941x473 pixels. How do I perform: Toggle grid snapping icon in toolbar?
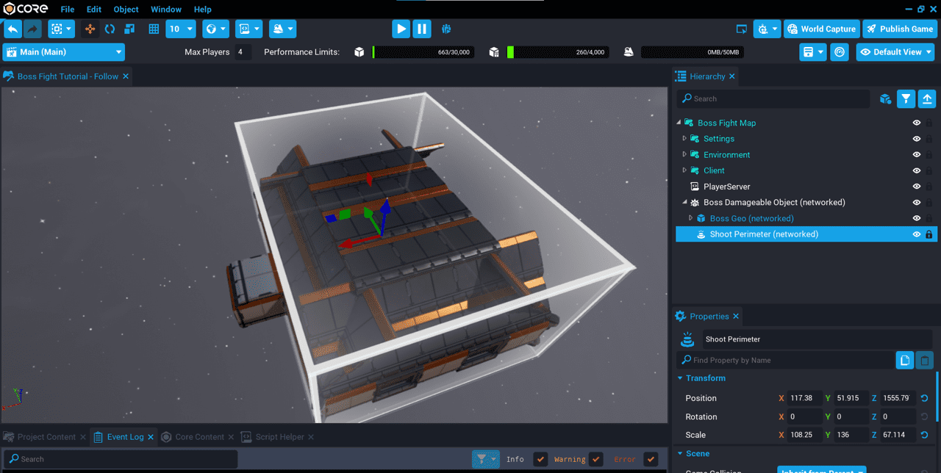(x=154, y=29)
